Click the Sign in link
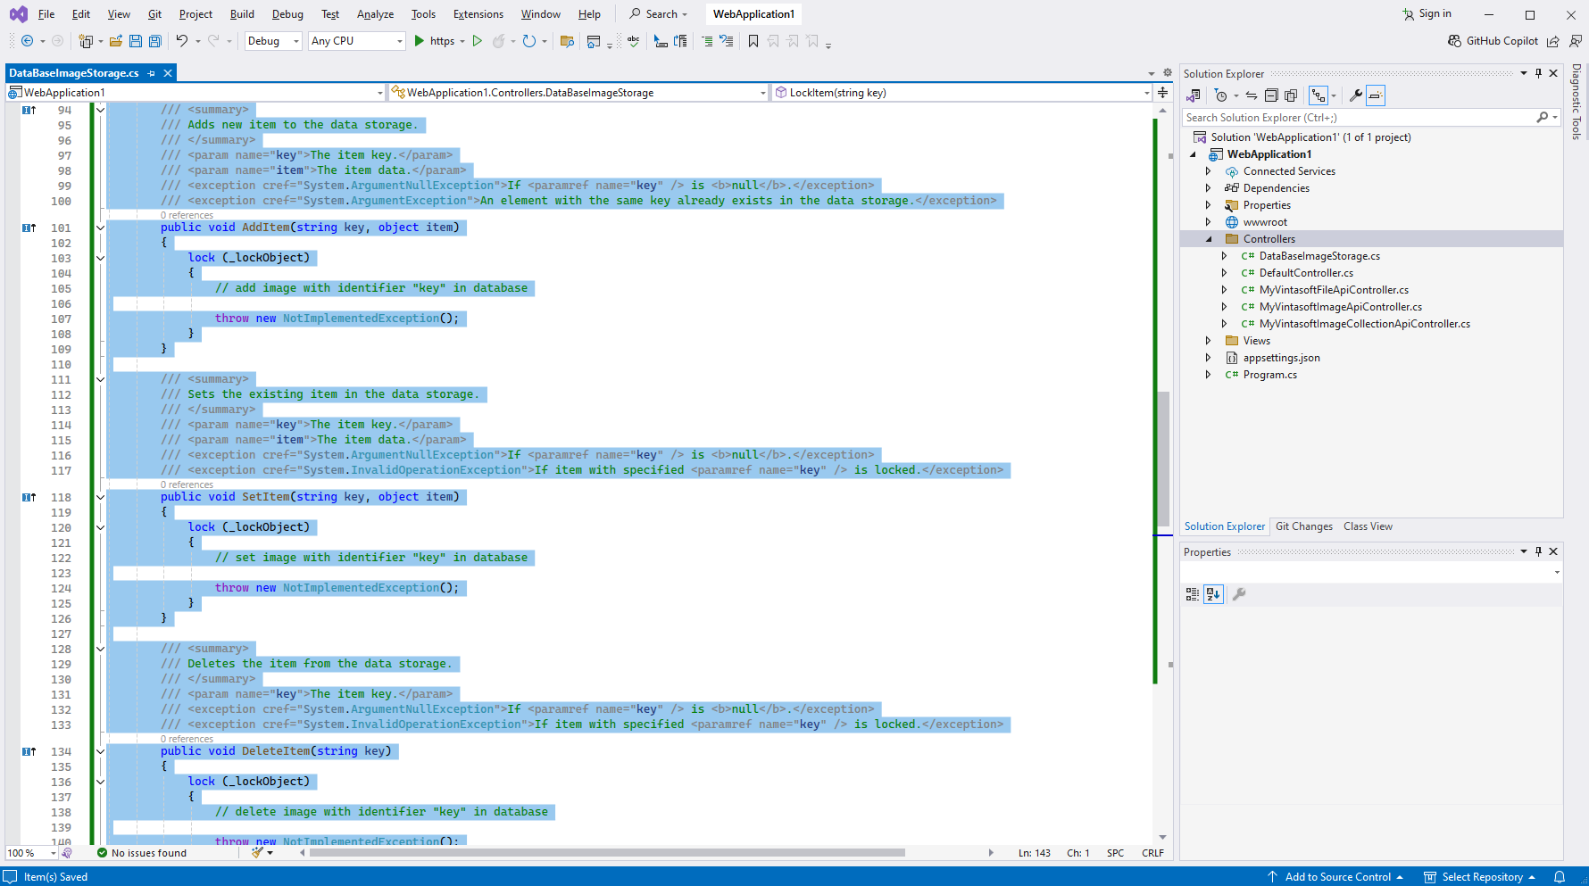The height and width of the screenshot is (886, 1589). [1435, 13]
